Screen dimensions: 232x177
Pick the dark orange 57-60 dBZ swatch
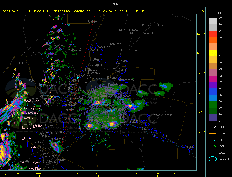[x=212, y=40]
